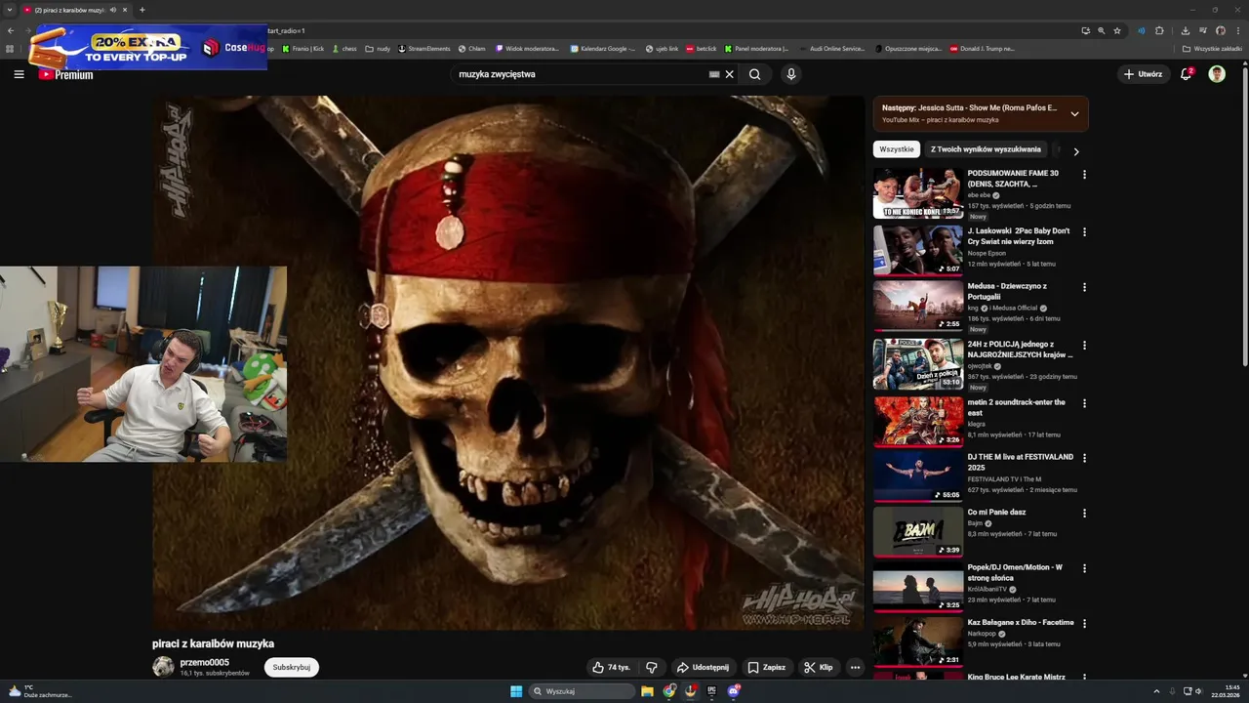This screenshot has width=1249, height=703.
Task: Open the Popek/DJ Omen/Motion video title
Action: (x=1015, y=572)
